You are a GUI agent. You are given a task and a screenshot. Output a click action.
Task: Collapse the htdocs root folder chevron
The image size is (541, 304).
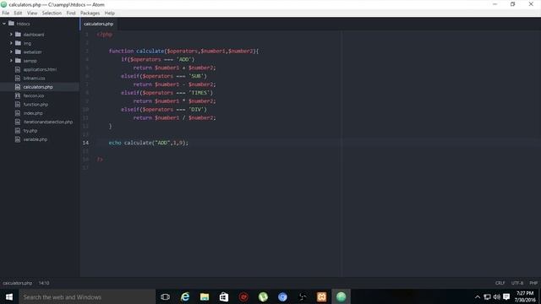(4, 24)
